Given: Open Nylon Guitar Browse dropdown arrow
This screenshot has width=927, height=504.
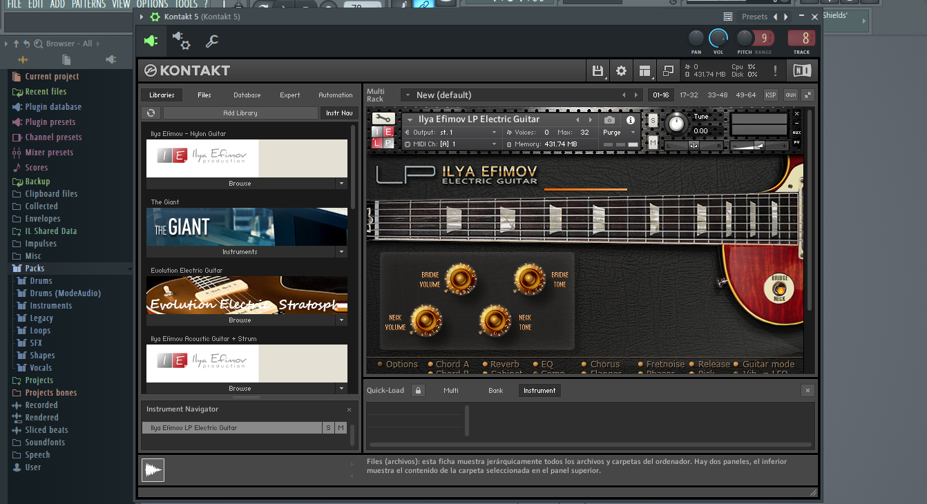Looking at the screenshot, I should pyautogui.click(x=341, y=184).
